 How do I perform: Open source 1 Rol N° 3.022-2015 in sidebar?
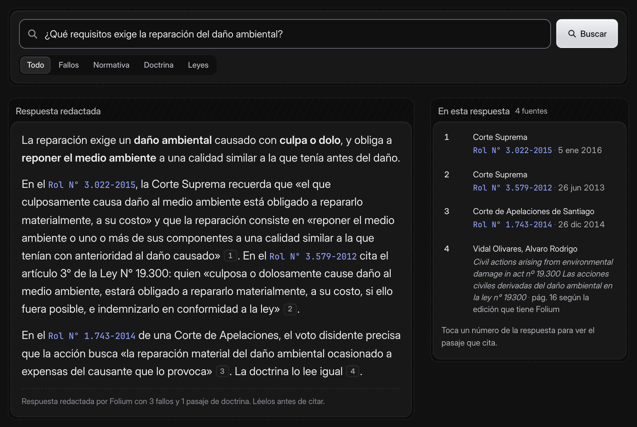[512, 150]
